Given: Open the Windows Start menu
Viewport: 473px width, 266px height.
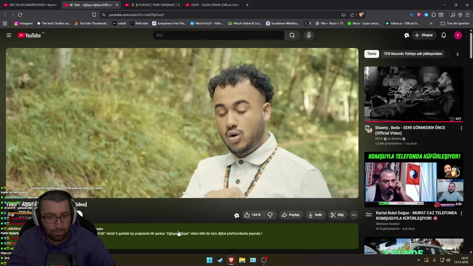Looking at the screenshot, I should pyautogui.click(x=210, y=260).
